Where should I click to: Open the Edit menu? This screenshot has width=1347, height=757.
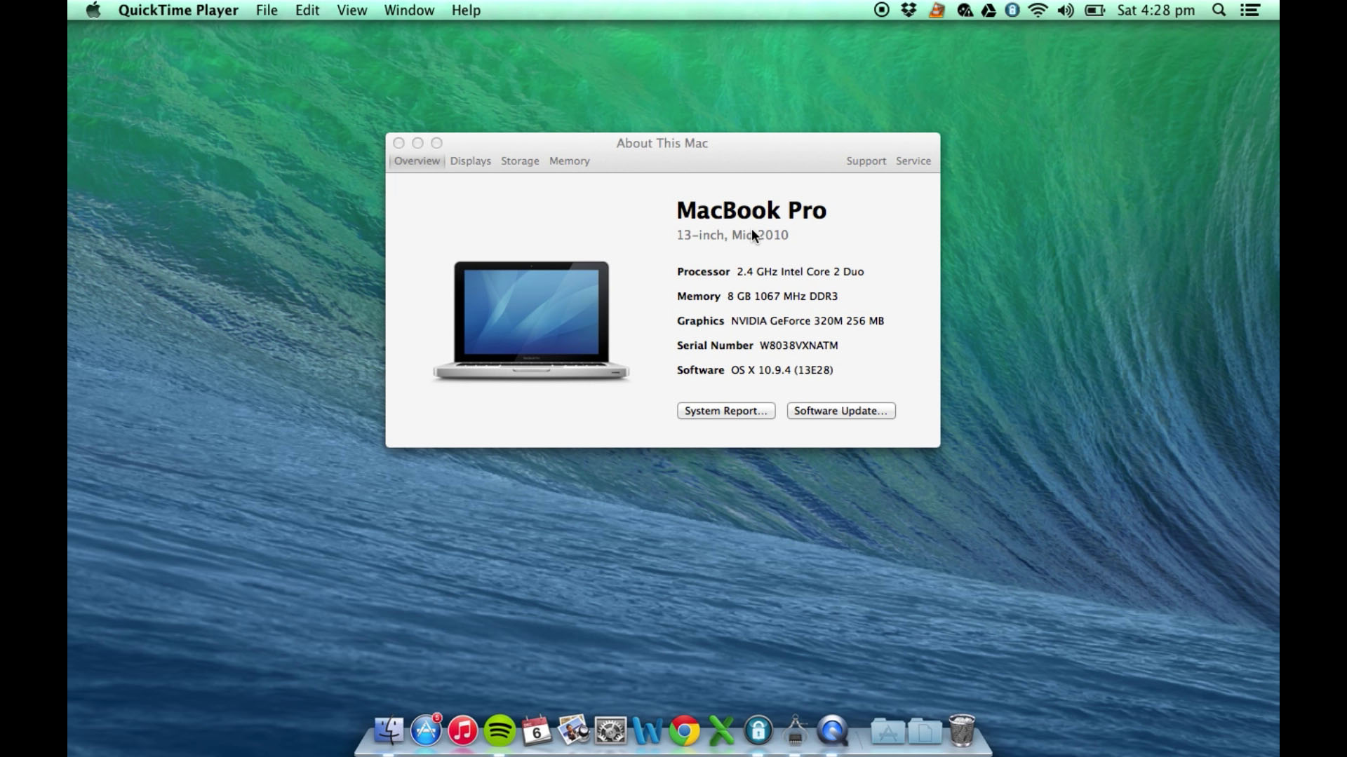click(x=307, y=10)
